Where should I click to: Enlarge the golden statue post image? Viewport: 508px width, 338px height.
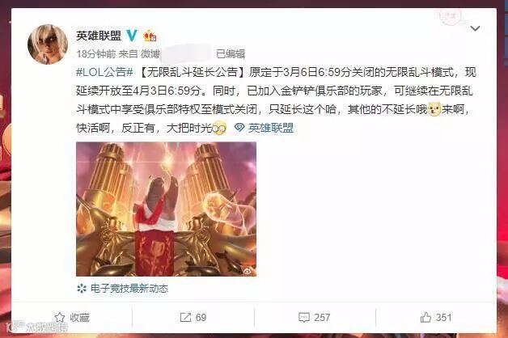(166, 209)
